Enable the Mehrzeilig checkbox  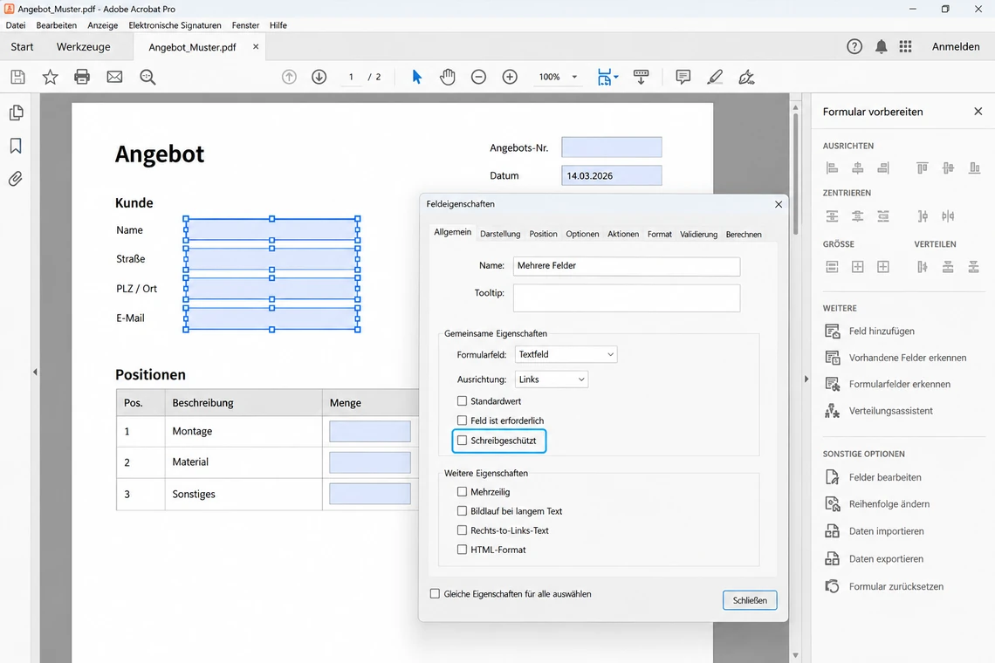[x=462, y=492]
